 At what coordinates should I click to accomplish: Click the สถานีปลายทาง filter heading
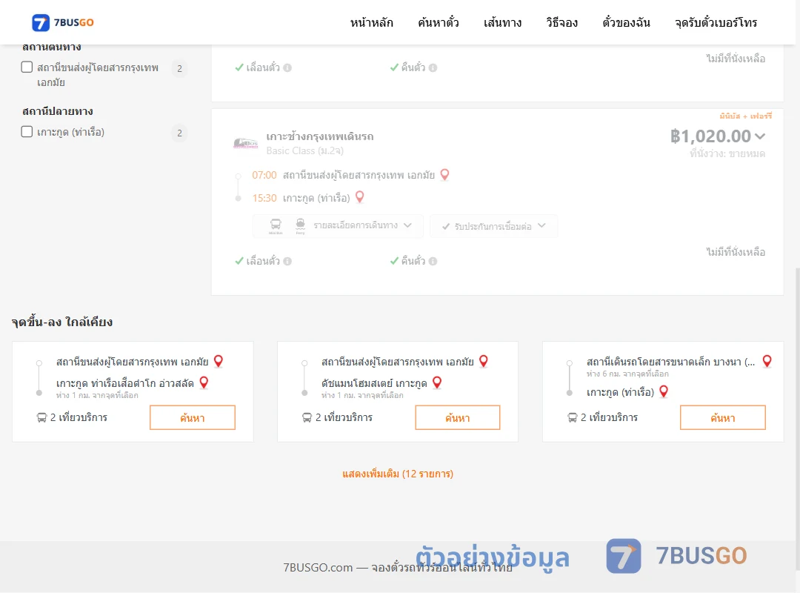58,111
